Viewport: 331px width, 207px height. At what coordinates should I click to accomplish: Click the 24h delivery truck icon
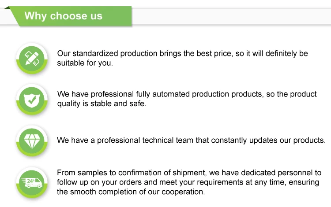31,181
